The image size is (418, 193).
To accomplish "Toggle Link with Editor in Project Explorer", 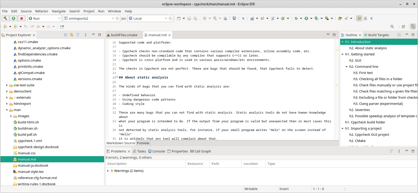I will tap(72, 35).
